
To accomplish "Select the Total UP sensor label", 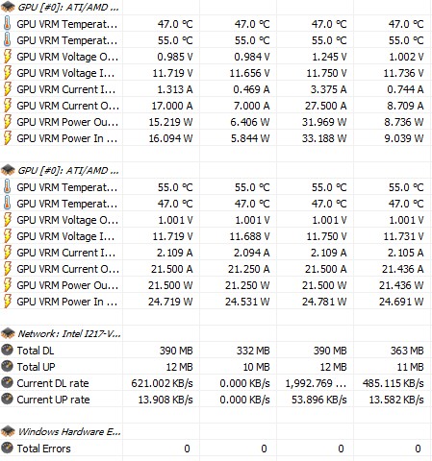I will pyautogui.click(x=36, y=367).
